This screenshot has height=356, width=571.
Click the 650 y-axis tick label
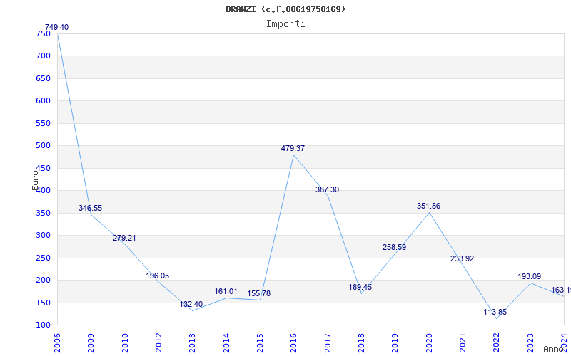43,78
